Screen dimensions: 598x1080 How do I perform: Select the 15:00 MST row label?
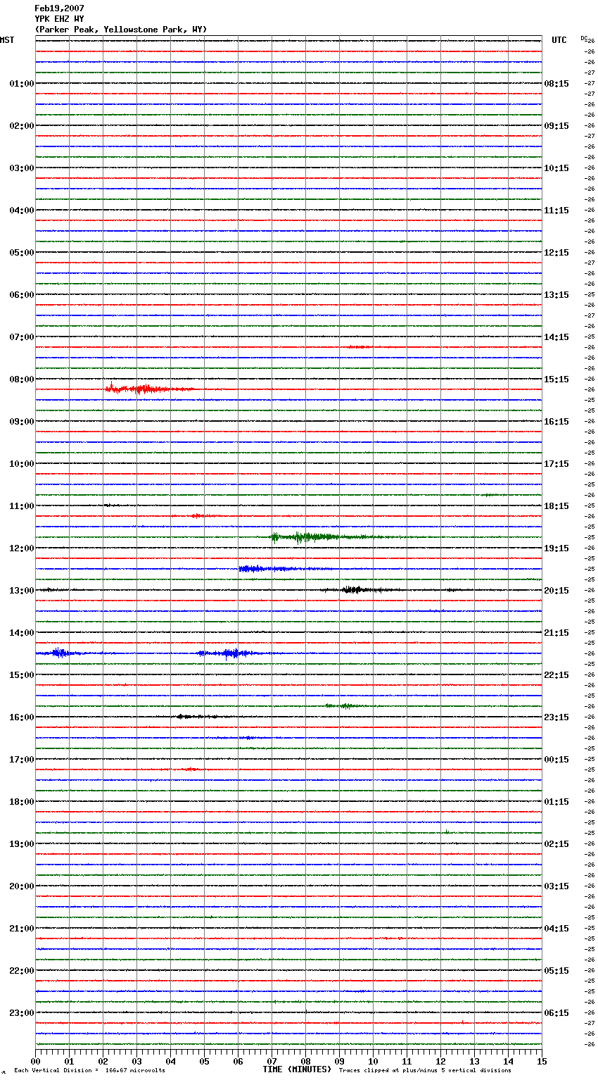point(22,675)
